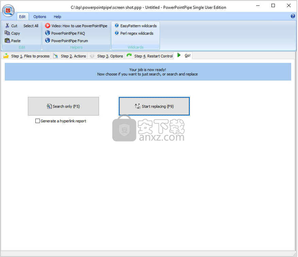Click the globe icon beside PowerPointPipe FAQ
The image size is (298, 257).
(48, 33)
